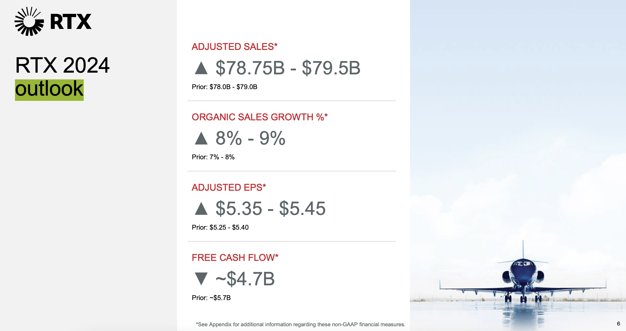Image resolution: width=626 pixels, height=331 pixels.
Task: Select the ADJUSTED EPS* heading
Action: click(228, 187)
